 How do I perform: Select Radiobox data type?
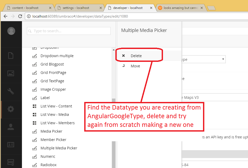tap(48, 165)
